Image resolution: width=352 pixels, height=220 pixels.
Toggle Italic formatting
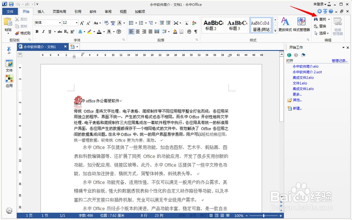43,32
